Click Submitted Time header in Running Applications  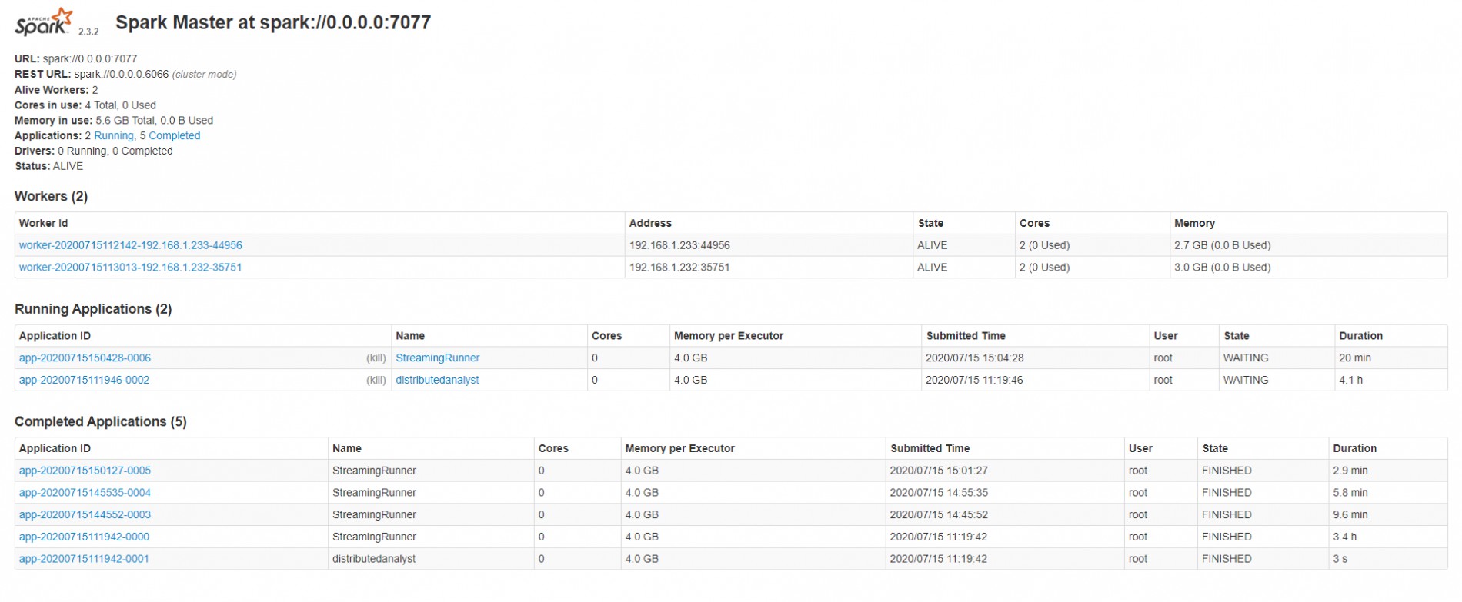coord(966,336)
